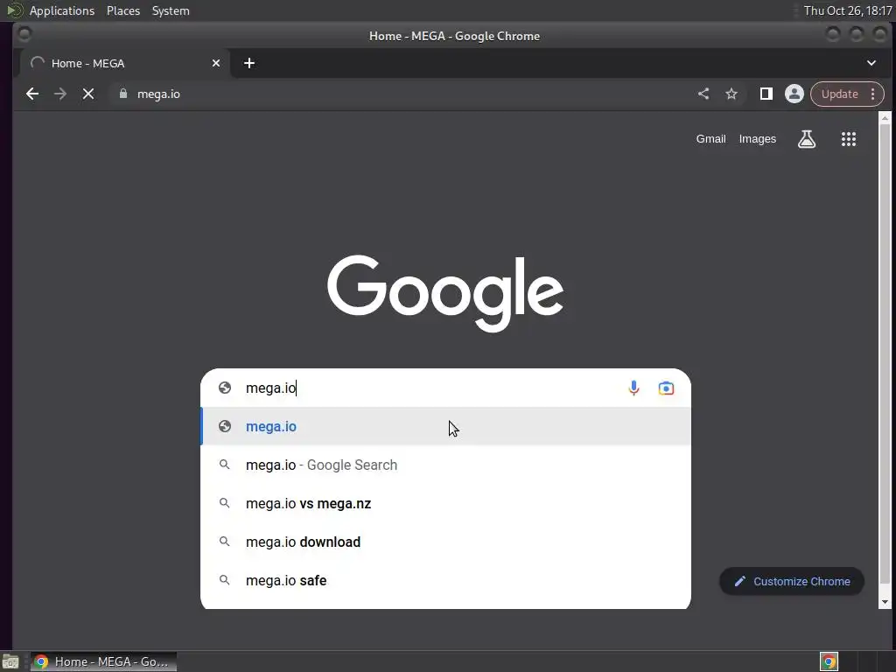Open a new tab with the plus button

click(249, 63)
